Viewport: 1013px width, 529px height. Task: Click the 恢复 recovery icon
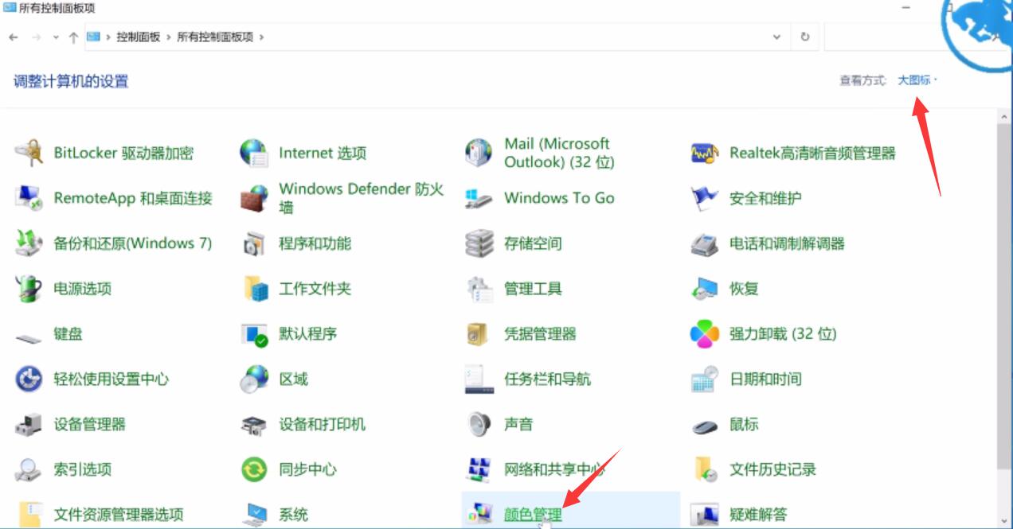(x=705, y=289)
